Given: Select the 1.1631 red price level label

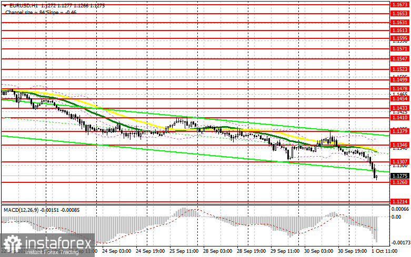Looking at the screenshot, I should pyautogui.click(x=400, y=23).
